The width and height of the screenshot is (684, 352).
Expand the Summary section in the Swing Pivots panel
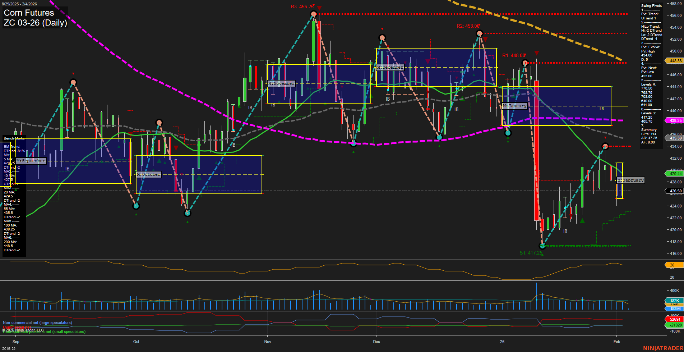[x=648, y=129]
